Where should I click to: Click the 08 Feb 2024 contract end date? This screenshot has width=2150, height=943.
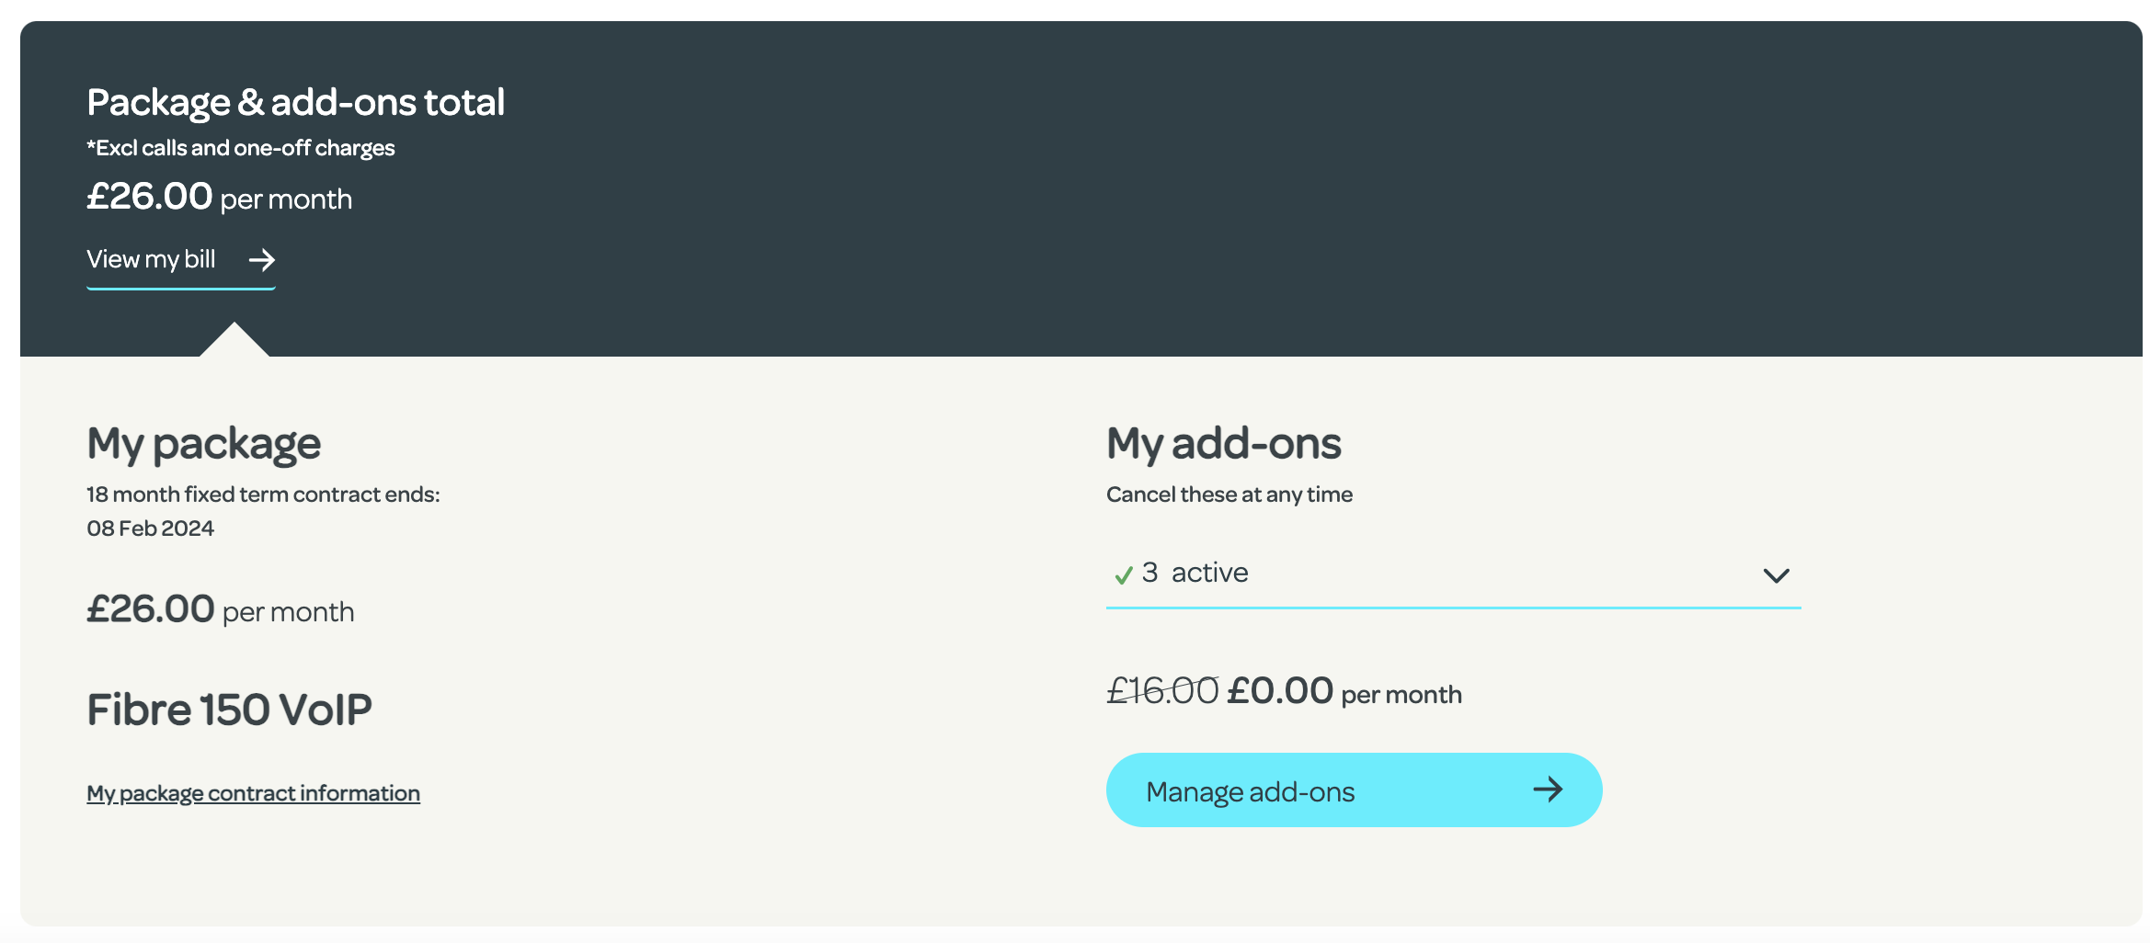(x=150, y=528)
